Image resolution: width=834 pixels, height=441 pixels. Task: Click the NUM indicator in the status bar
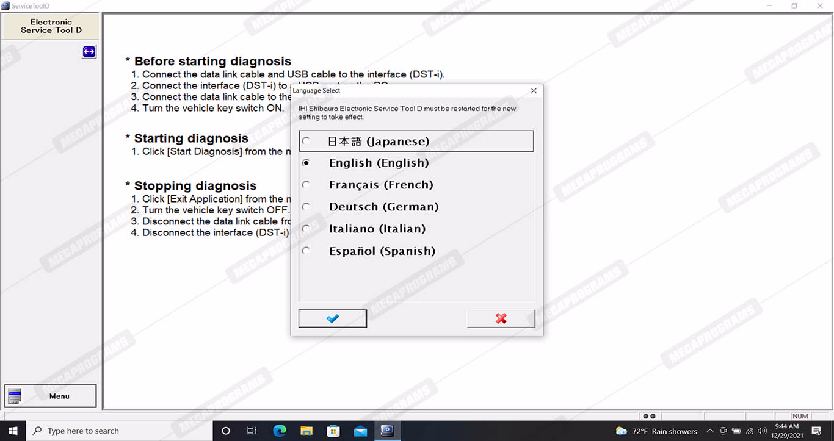(800, 416)
